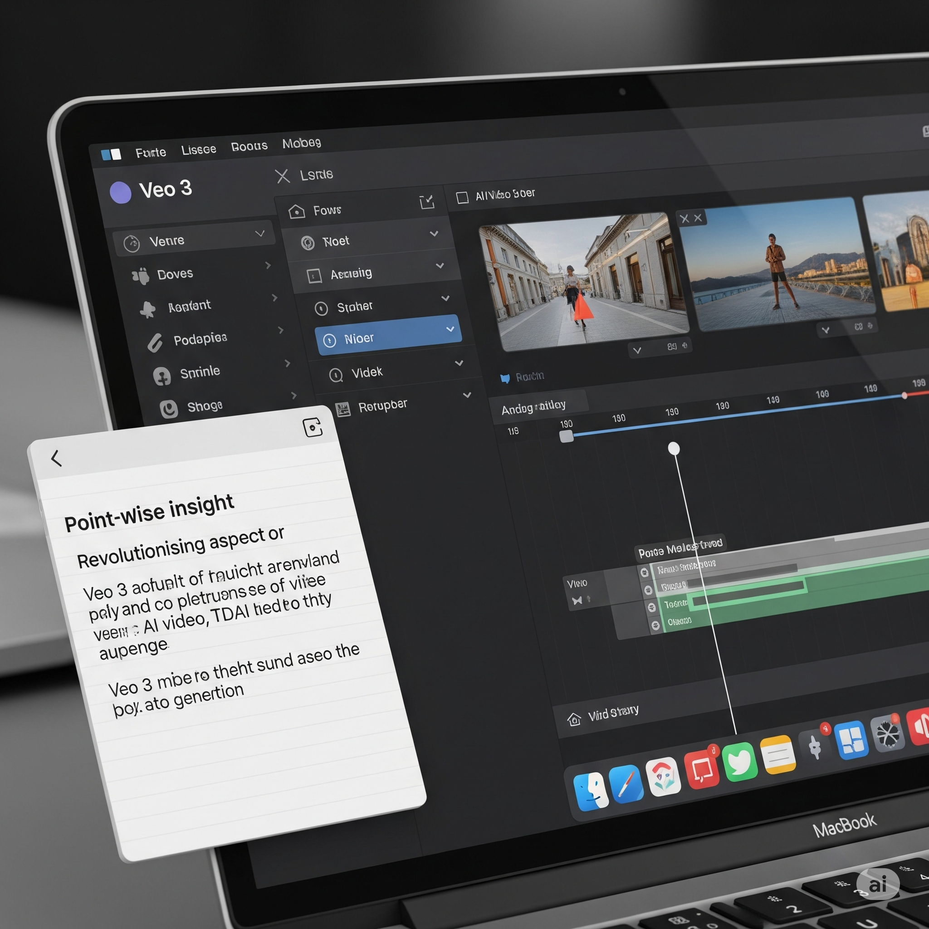Screen dimensions: 929x929
Task: Click the camera icon on insight card
Action: pyautogui.click(x=313, y=427)
